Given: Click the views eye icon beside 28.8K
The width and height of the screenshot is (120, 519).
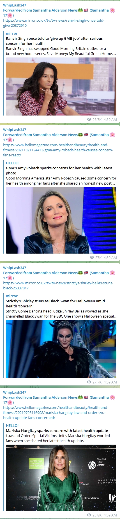Looking at the screenshot, I should (x=89, y=515).
